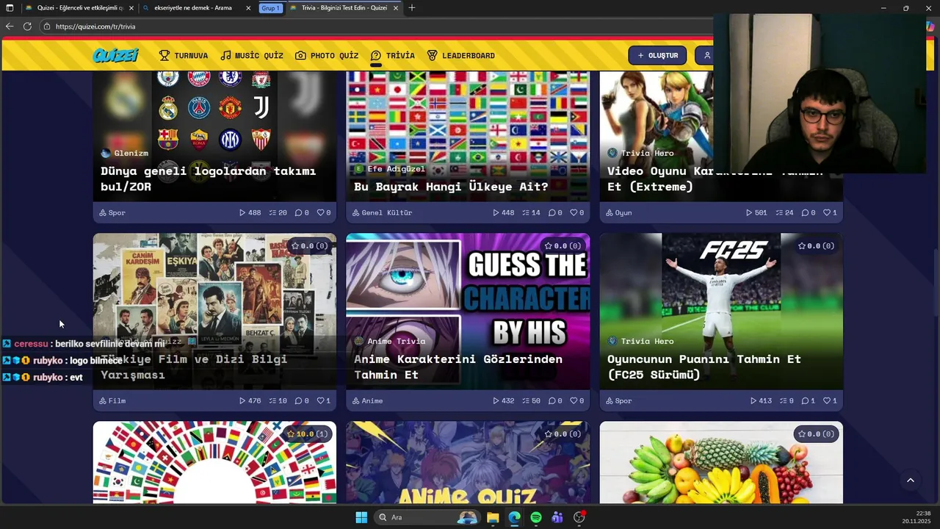Click Glenizm author name on logos quiz
Image resolution: width=940 pixels, height=529 pixels.
pyautogui.click(x=131, y=153)
